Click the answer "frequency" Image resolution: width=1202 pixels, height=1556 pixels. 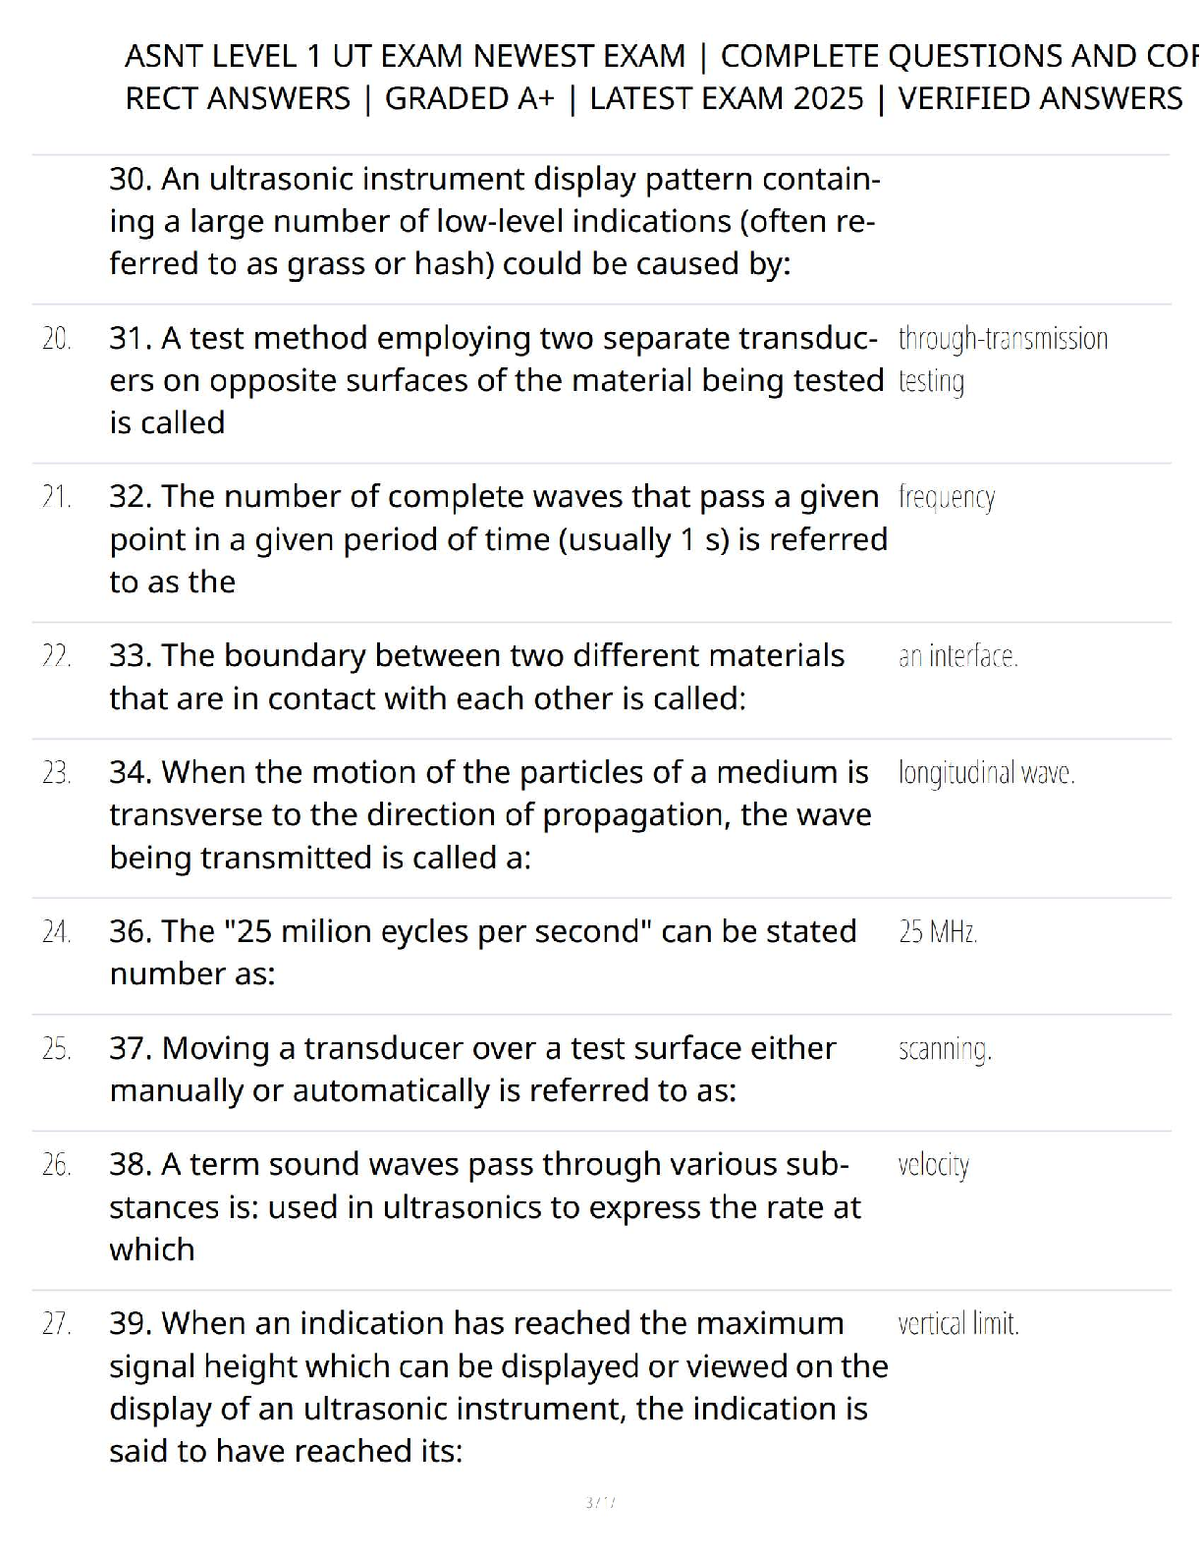click(x=946, y=497)
